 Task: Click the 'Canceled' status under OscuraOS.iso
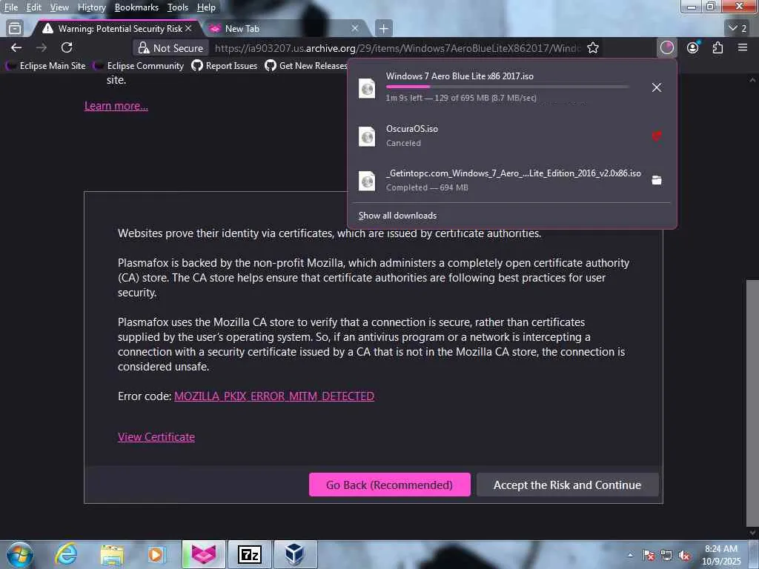403,143
